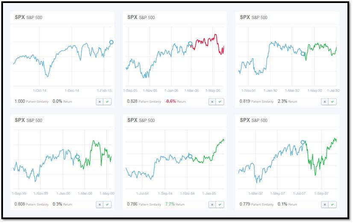Reject the 0.828 pattern match with X
The image size is (353, 223).
212,102
